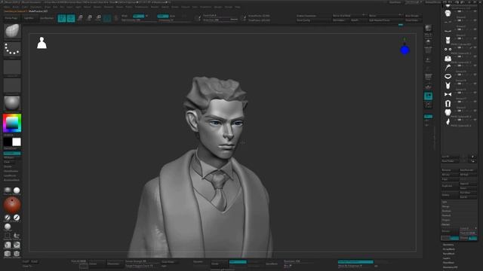483x271 pixels.
Task: Toggle the highlighted teal button under SwitchColor
Action: (x=12, y=153)
